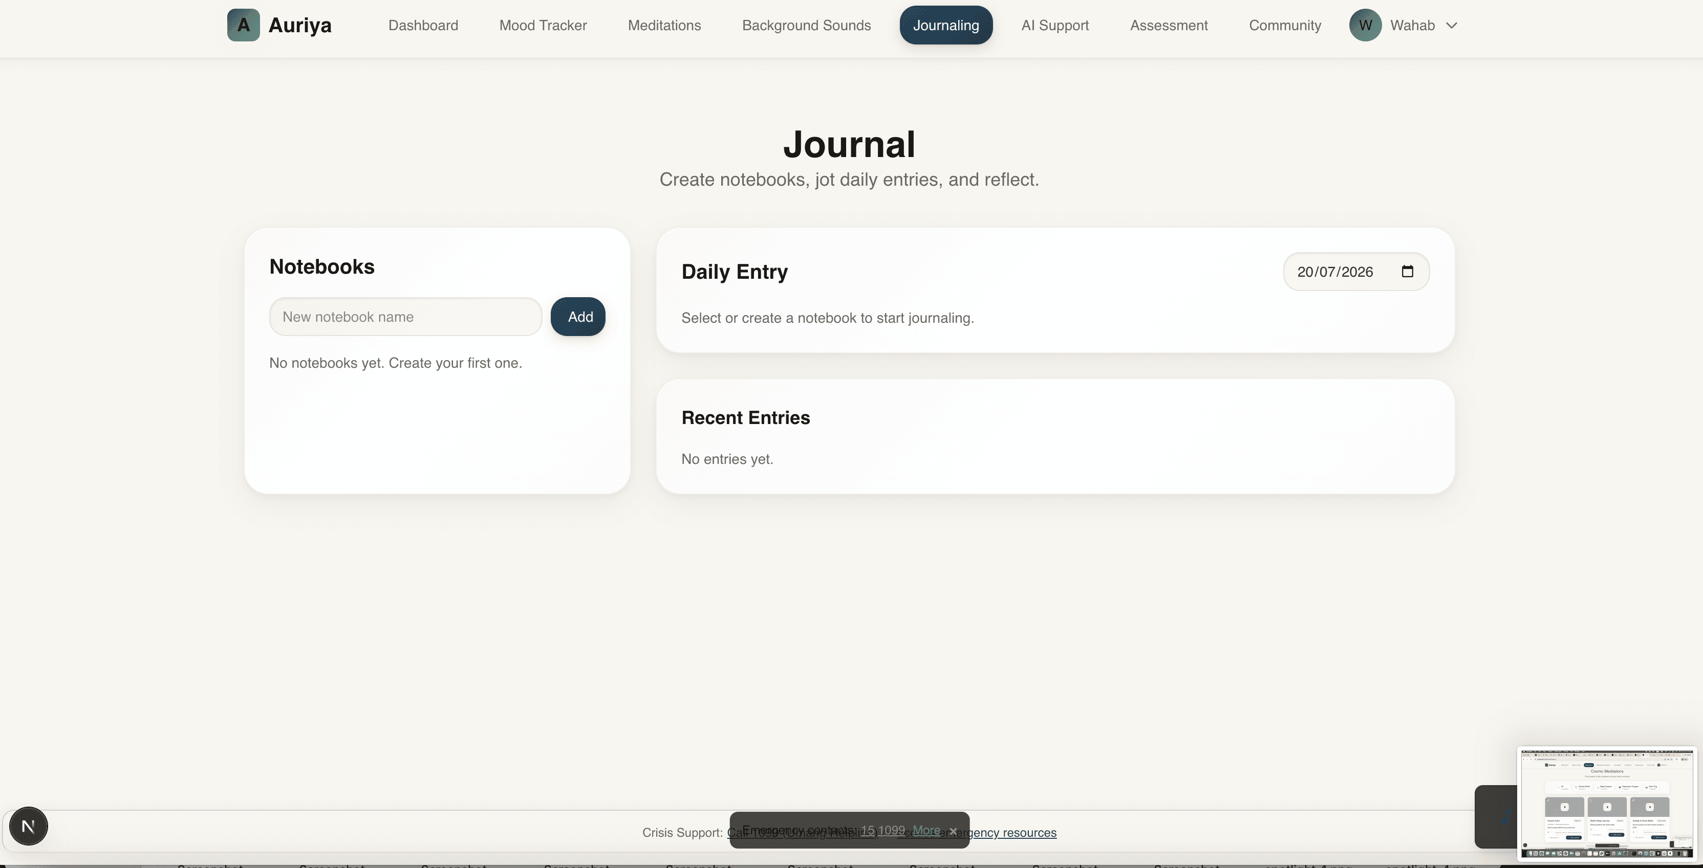The width and height of the screenshot is (1703, 868).
Task: Select the Journaling tab
Action: 946,25
